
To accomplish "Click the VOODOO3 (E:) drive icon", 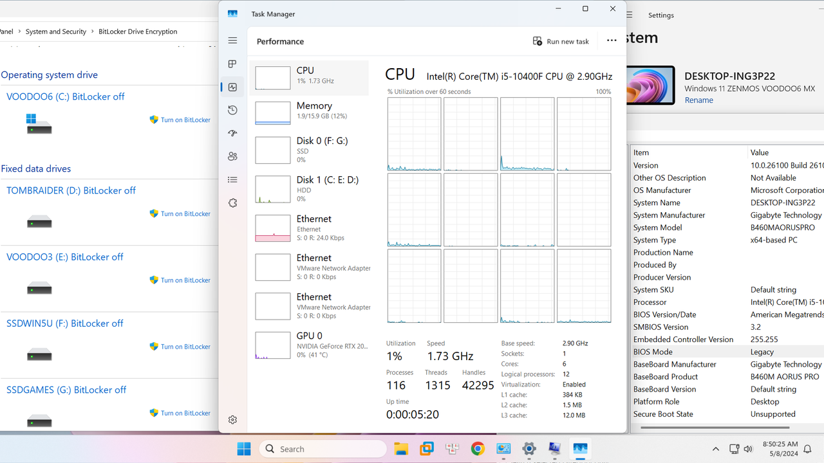I will [x=39, y=289].
